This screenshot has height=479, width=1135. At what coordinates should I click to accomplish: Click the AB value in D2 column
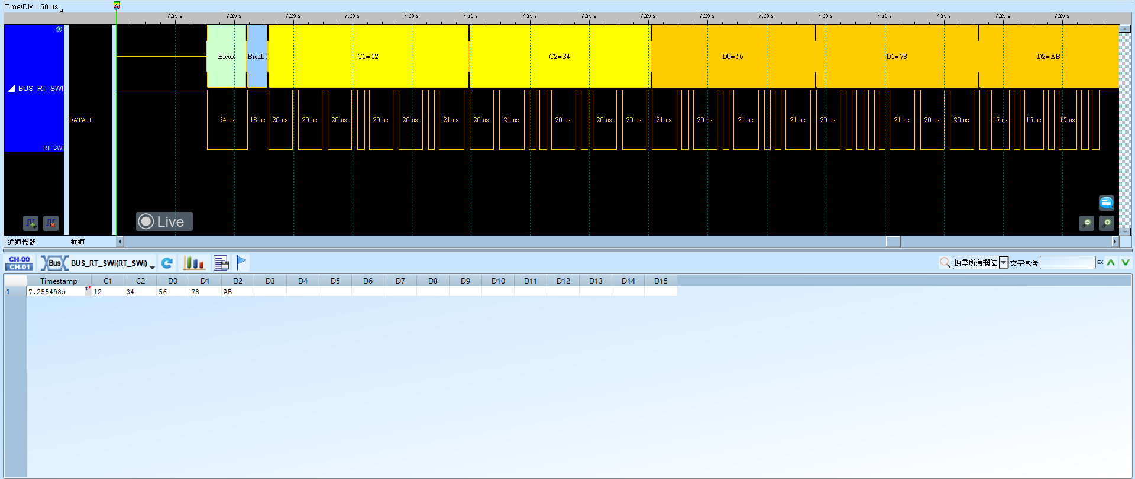point(238,292)
